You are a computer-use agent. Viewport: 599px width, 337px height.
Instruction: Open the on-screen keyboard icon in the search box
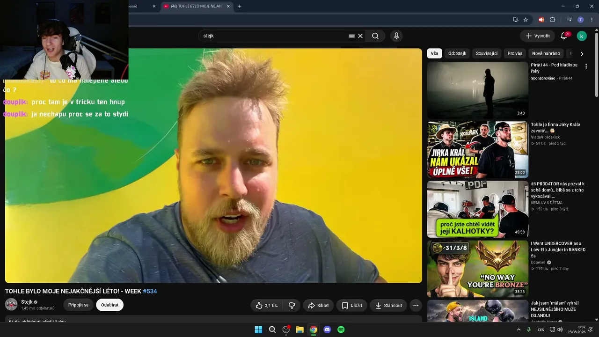coord(351,36)
